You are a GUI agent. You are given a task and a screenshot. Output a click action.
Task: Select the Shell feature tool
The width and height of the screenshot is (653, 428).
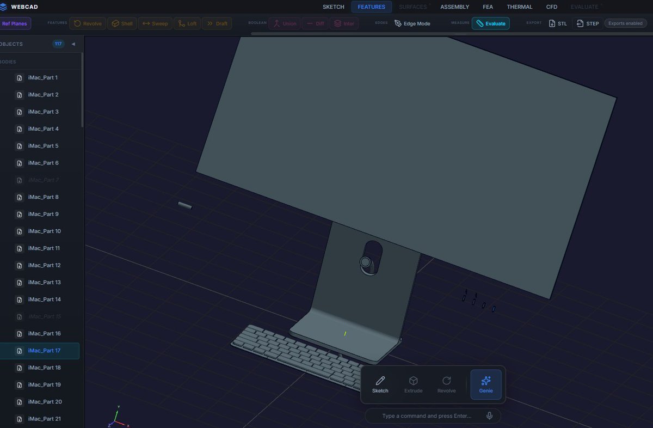pyautogui.click(x=122, y=24)
